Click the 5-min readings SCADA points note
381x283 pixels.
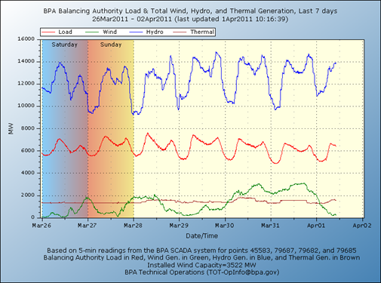point(201,251)
